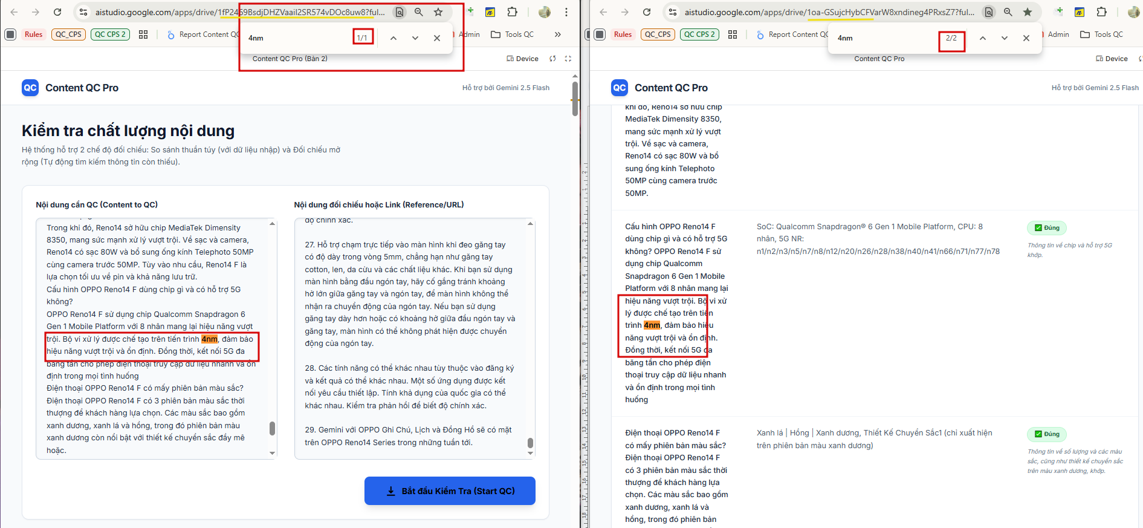Go forward in the left browser window

click(36, 12)
